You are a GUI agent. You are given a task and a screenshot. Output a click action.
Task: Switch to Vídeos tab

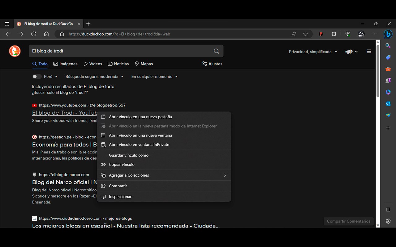click(93, 64)
